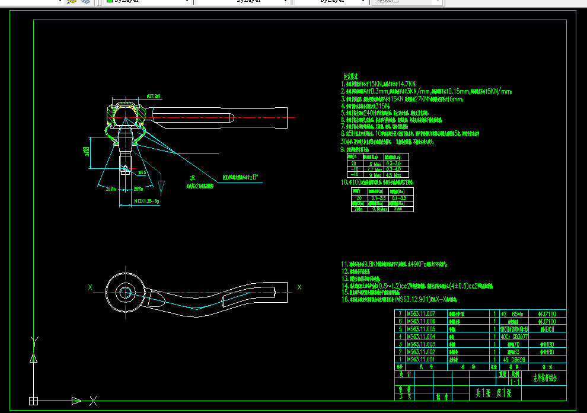Click the '5 Max' cell in torque table

[375, 164]
